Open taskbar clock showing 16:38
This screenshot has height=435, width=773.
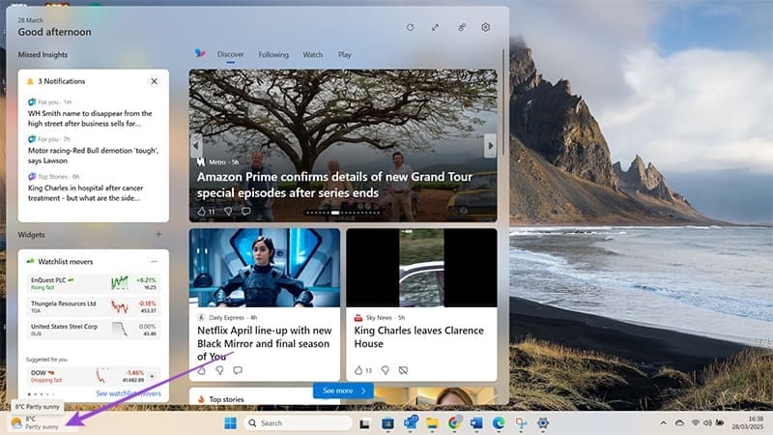[x=747, y=422]
